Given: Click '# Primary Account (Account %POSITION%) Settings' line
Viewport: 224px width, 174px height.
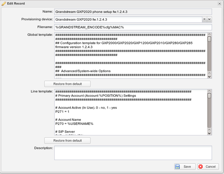Looking at the screenshot, I should pyautogui.click(x=96, y=96).
